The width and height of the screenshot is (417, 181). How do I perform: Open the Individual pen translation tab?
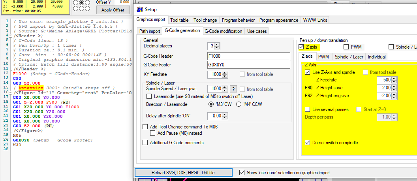377,57
